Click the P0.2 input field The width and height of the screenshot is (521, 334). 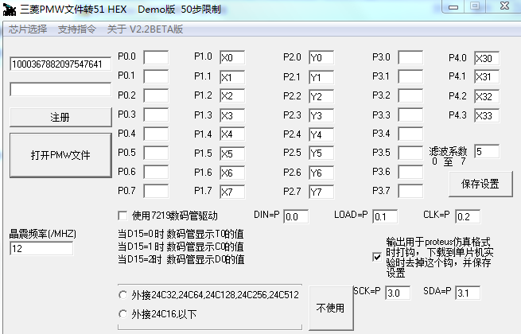click(x=156, y=95)
